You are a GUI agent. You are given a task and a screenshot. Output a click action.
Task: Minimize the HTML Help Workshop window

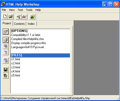pyautogui.click(x=105, y=4)
